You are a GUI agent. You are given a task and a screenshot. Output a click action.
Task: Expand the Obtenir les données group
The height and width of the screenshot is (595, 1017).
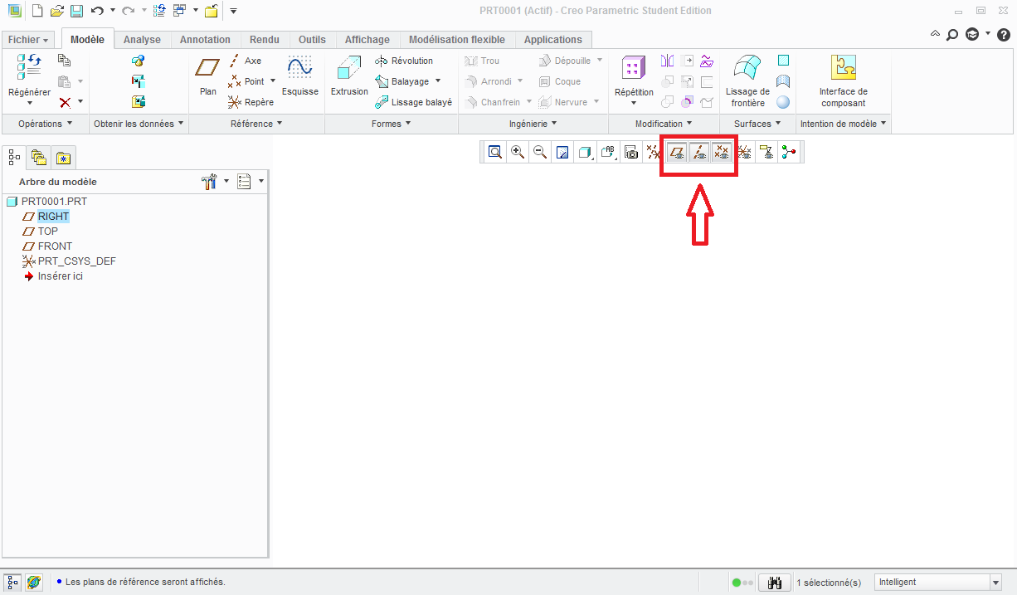click(139, 124)
